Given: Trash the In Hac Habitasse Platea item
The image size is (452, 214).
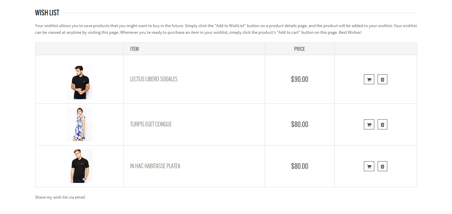Looking at the screenshot, I should click(x=382, y=166).
